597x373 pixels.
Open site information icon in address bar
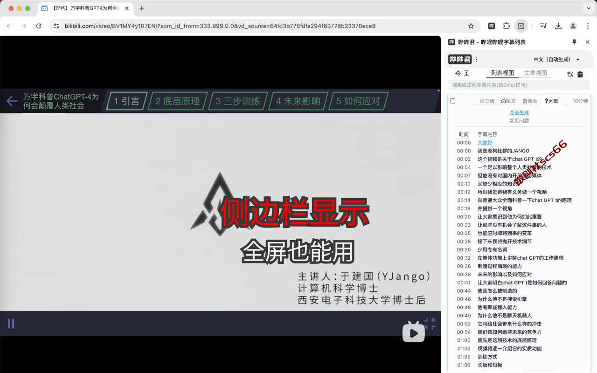coord(57,26)
